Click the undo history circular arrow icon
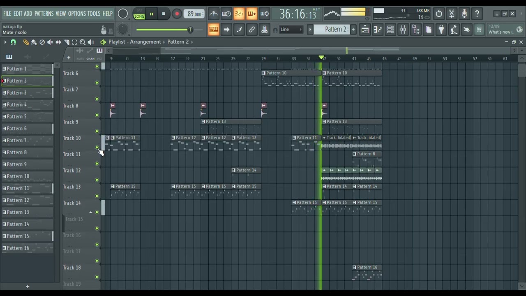Image resolution: width=526 pixels, height=296 pixels. (x=439, y=14)
